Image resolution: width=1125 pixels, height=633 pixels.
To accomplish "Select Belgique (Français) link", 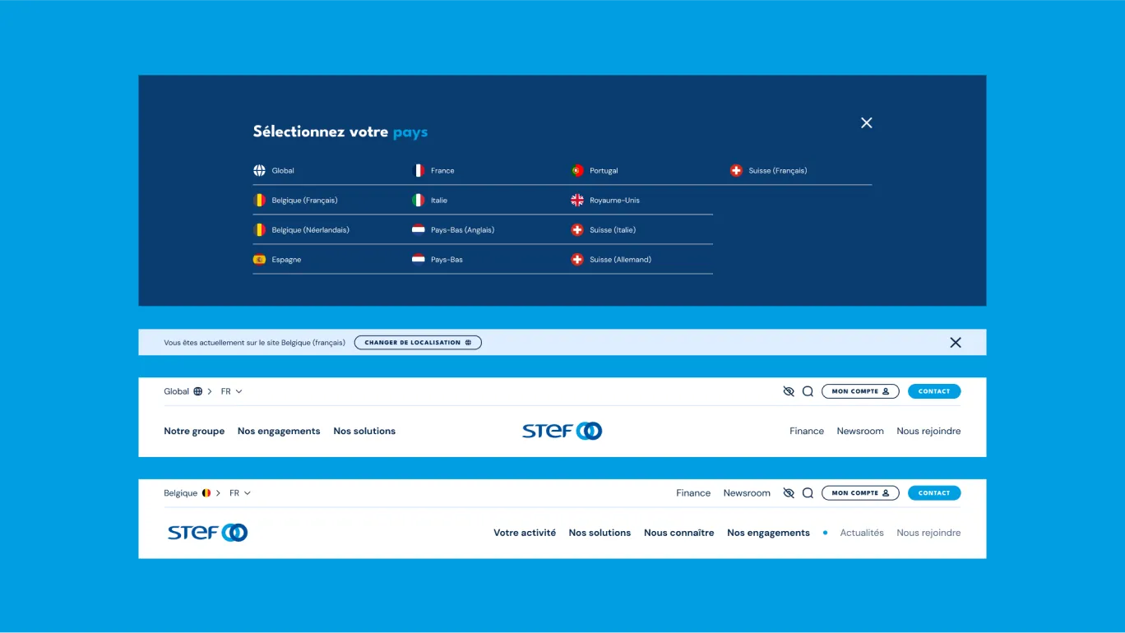I will coord(304,201).
